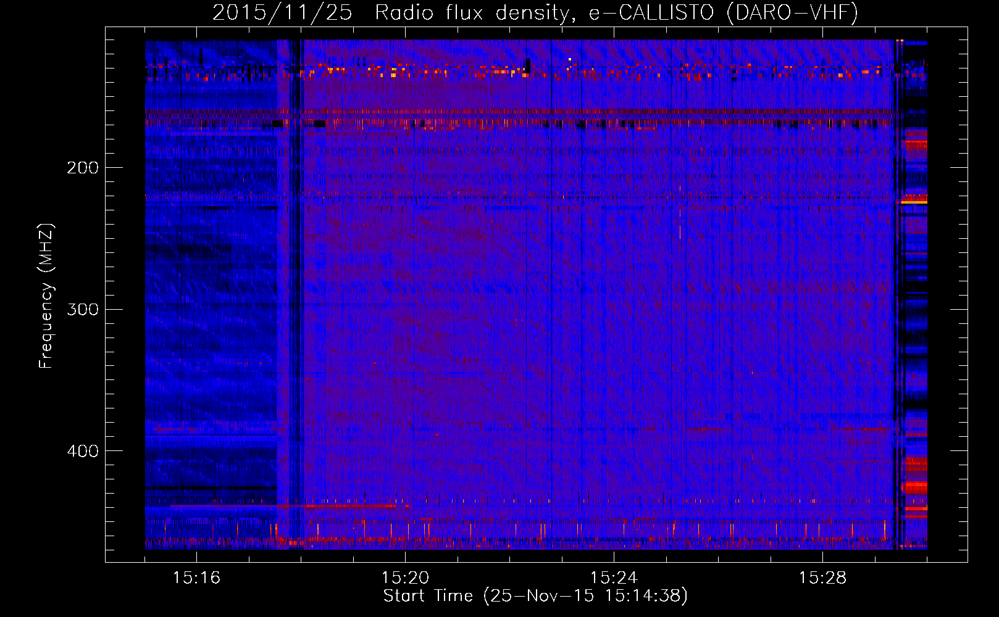The width and height of the screenshot is (999, 617).
Task: Click the 200 frequency tick label
Action: tap(83, 168)
